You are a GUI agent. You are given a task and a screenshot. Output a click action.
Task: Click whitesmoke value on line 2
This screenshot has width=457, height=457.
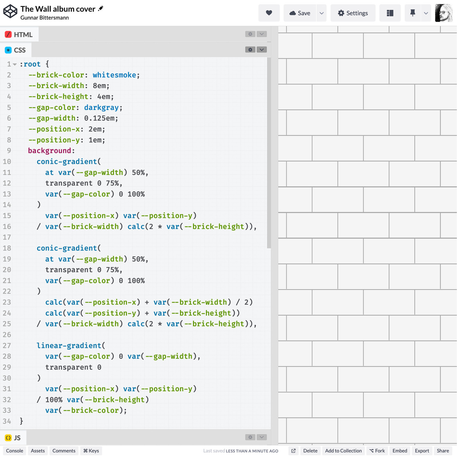tap(114, 75)
